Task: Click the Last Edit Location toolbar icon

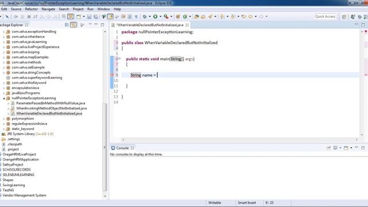Action: [x=244, y=17]
